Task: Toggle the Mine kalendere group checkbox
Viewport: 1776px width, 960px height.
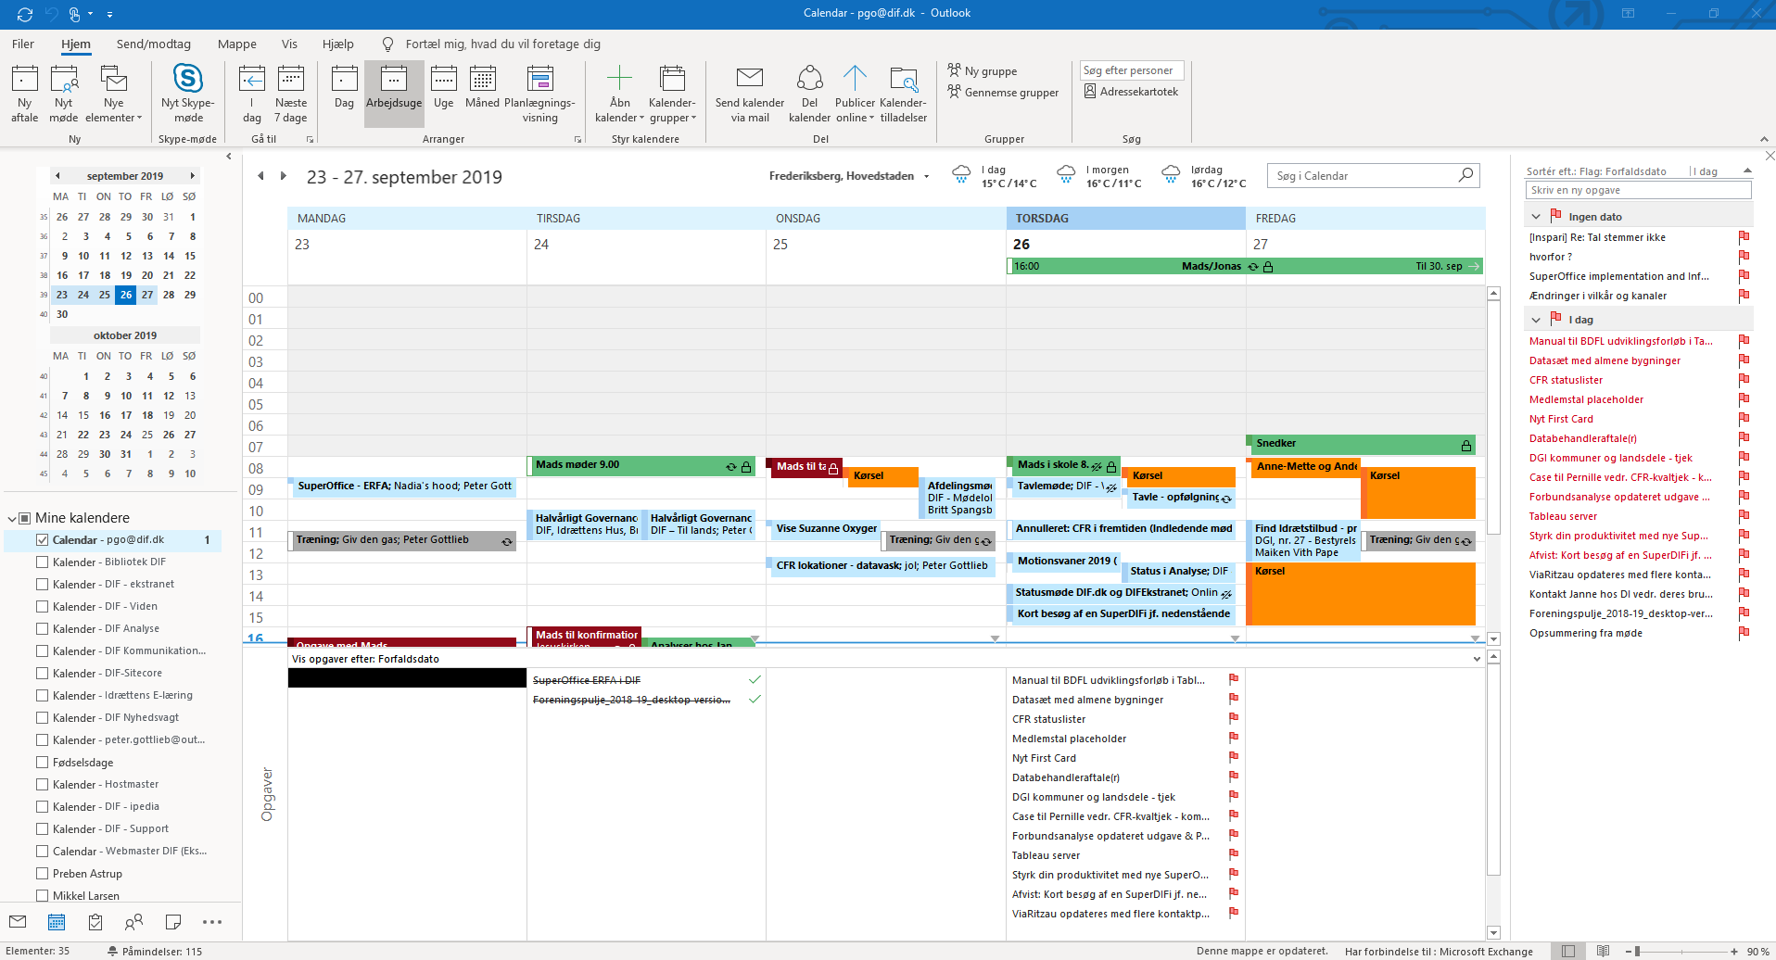Action: 26,518
